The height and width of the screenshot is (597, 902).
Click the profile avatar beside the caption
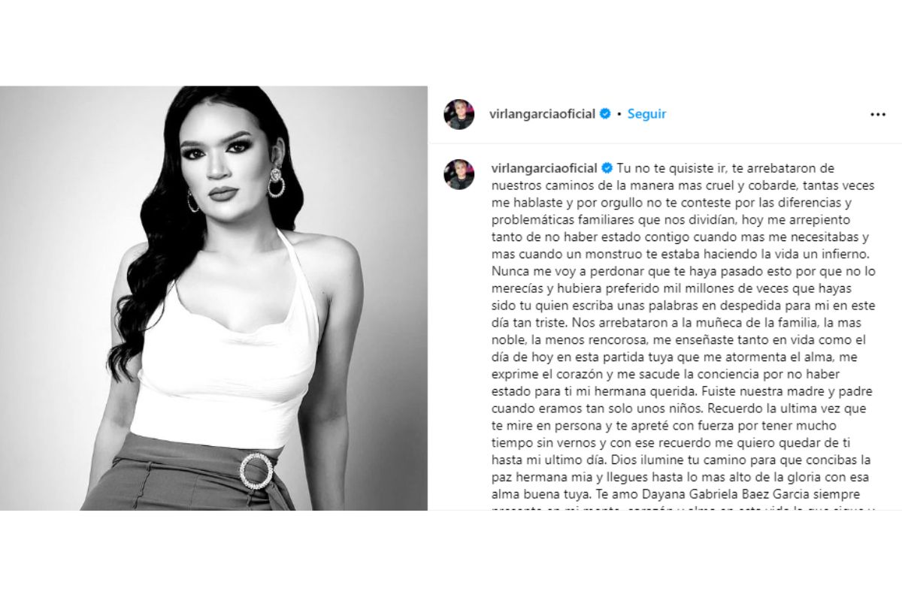click(459, 174)
